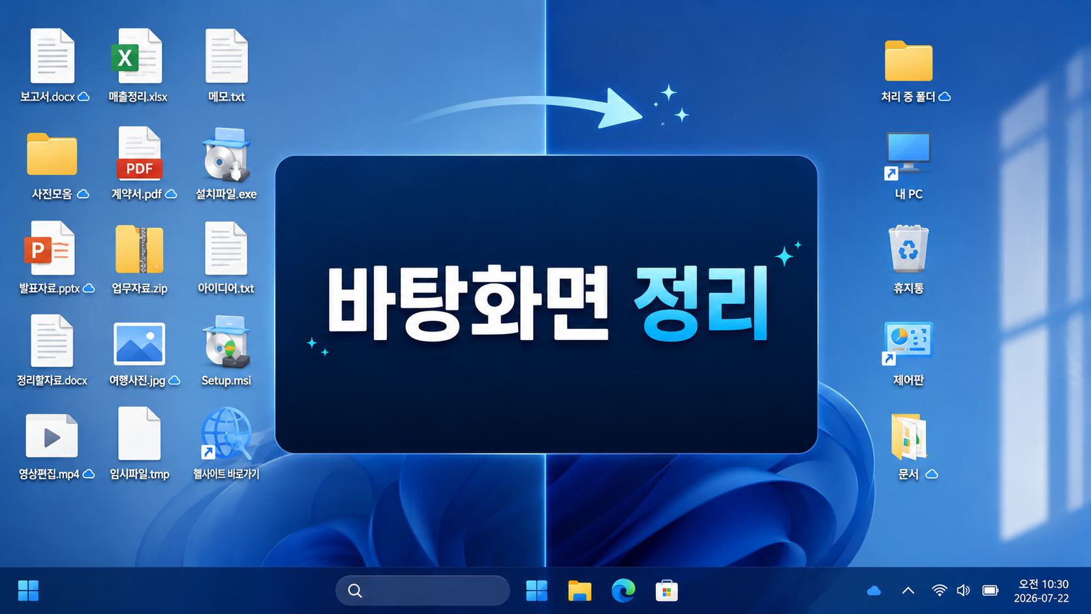
Task: Select the 내 PC shortcut icon
Action: point(908,155)
